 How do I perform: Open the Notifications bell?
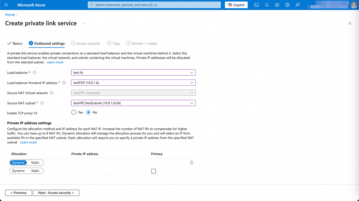click(267, 5)
